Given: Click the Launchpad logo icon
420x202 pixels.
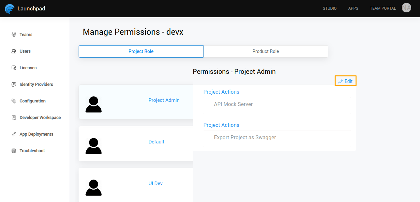Looking at the screenshot, I should 10,9.
